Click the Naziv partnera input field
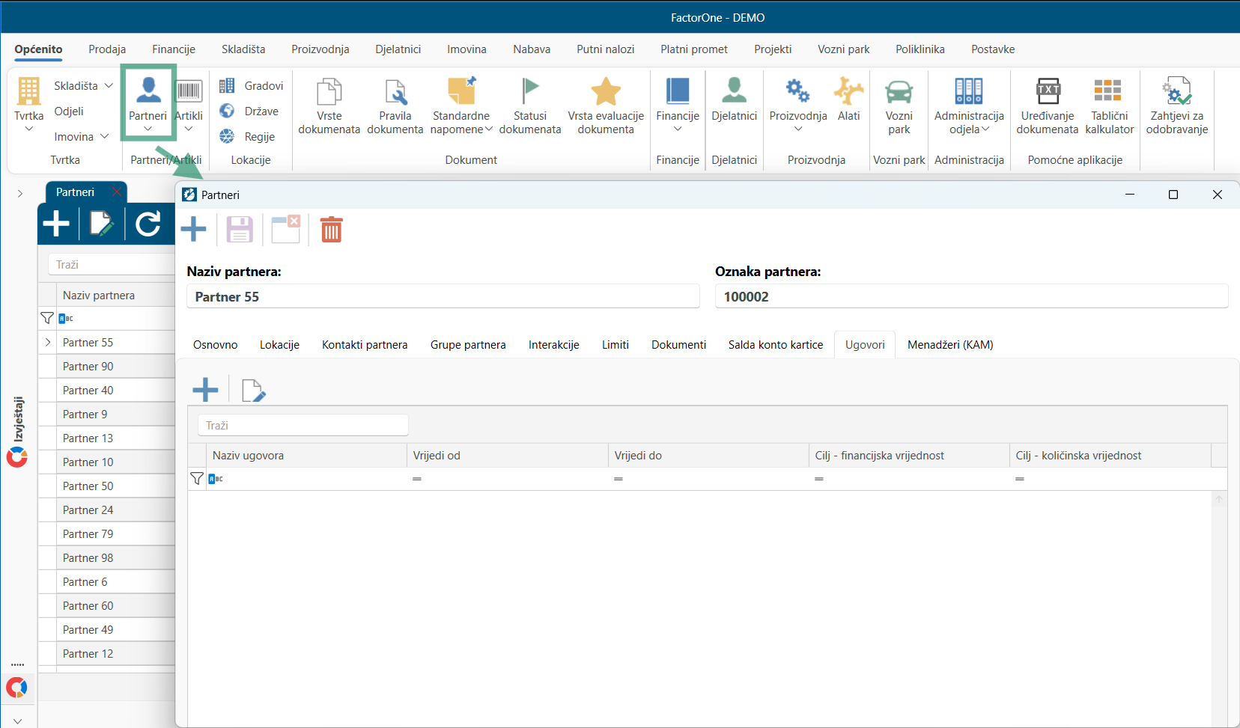The image size is (1240, 728). pyautogui.click(x=443, y=296)
